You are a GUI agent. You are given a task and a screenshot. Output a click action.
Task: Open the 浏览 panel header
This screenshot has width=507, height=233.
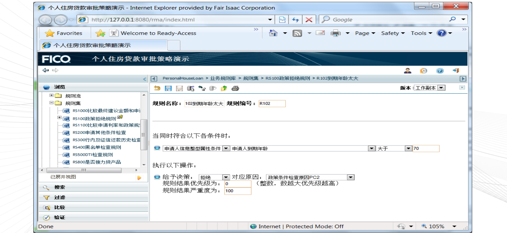(x=93, y=87)
